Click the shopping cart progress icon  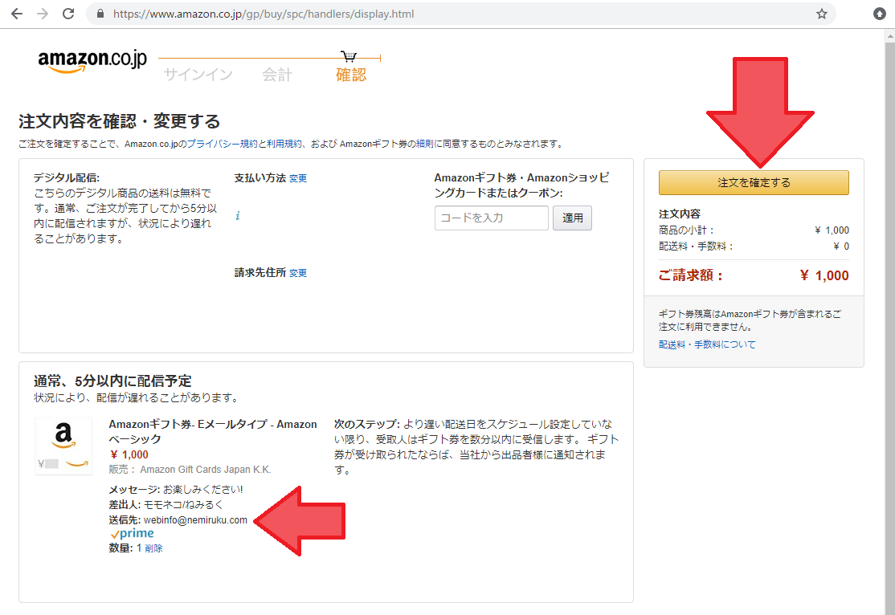point(349,56)
